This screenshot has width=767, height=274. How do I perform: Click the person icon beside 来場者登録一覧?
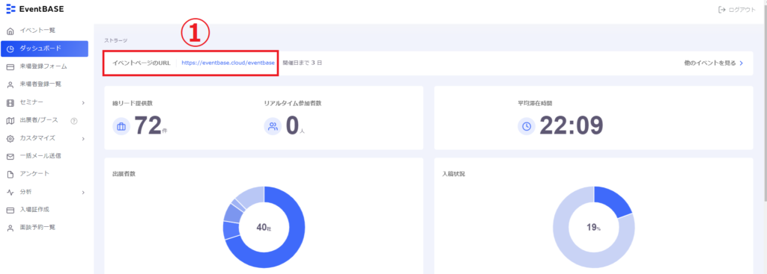(x=10, y=85)
